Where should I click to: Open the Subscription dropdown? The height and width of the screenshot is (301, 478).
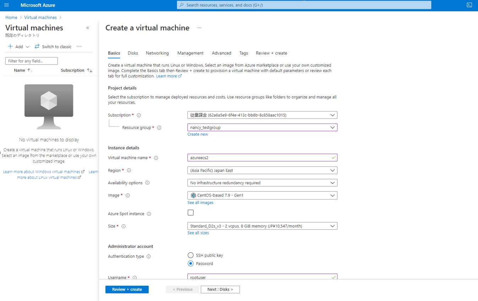pos(262,115)
